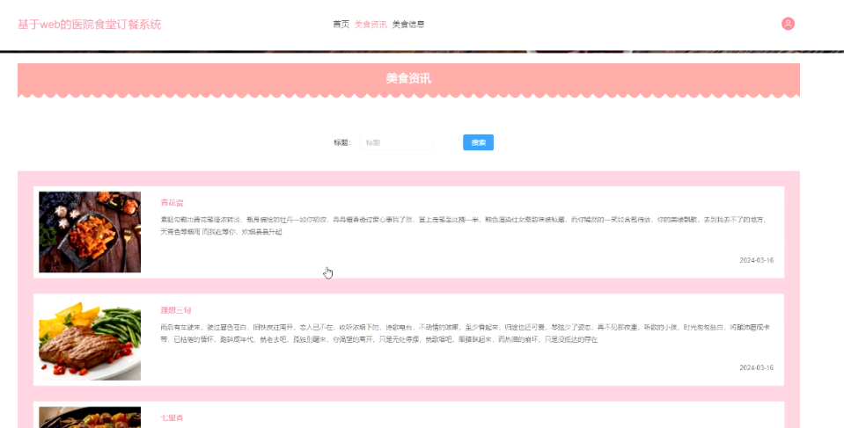This screenshot has width=844, height=428.
Task: Open the user profile avatar icon
Action: coord(788,24)
